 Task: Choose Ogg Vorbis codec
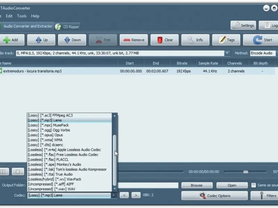point(70,130)
